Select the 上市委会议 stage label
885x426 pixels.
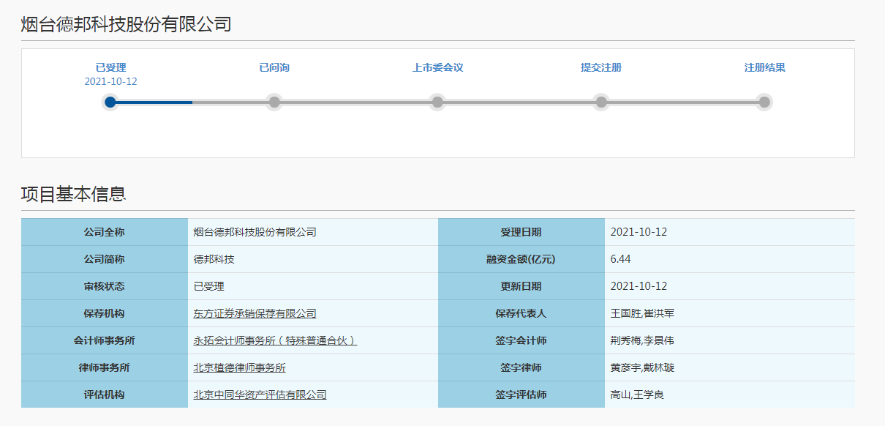(437, 68)
